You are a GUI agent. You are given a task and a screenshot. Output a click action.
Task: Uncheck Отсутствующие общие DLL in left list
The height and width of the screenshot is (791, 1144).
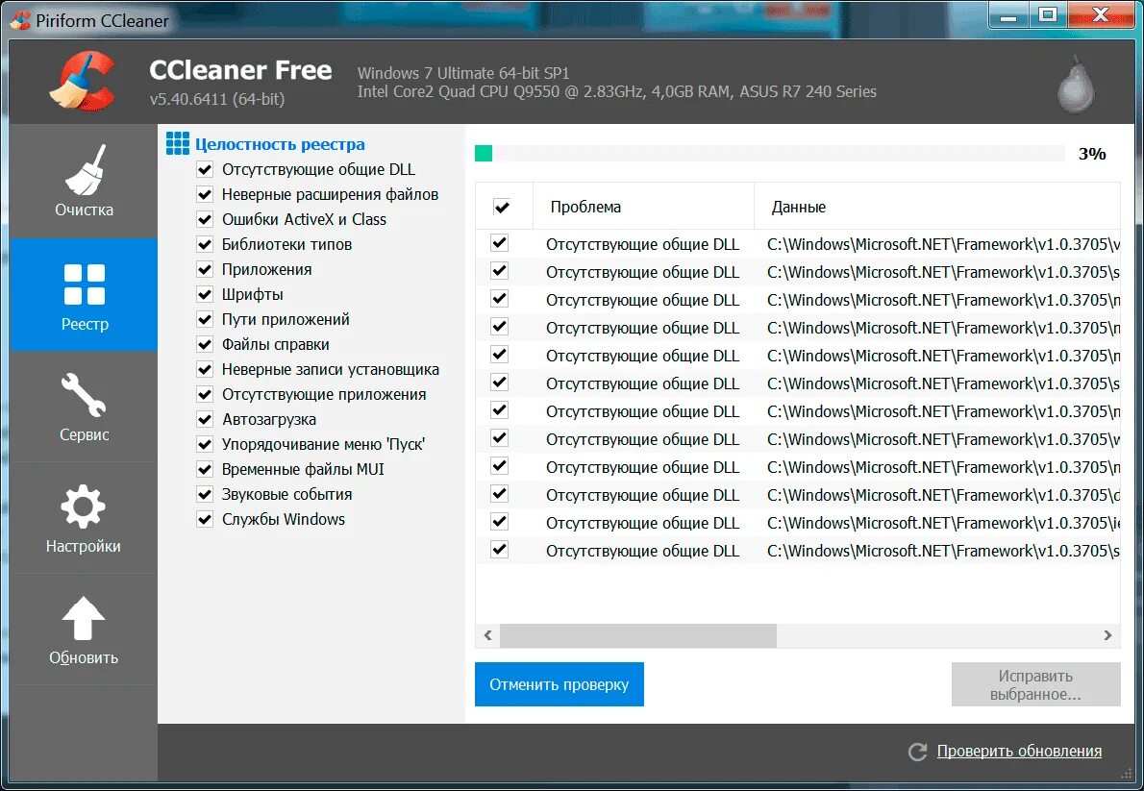tap(205, 170)
